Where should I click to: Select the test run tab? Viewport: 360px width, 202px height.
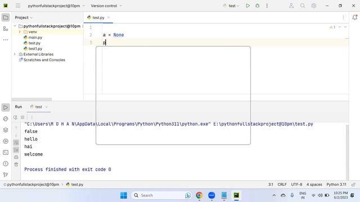pyautogui.click(x=39, y=107)
